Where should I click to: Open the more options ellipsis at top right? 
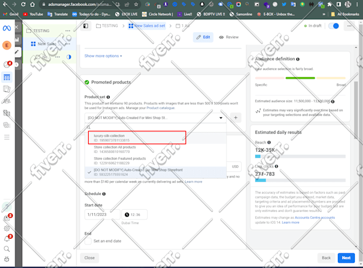349,26
